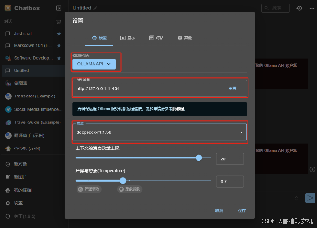This screenshot has width=317, height=228.
Task: Click the send message arrow button
Action: click(x=310, y=198)
